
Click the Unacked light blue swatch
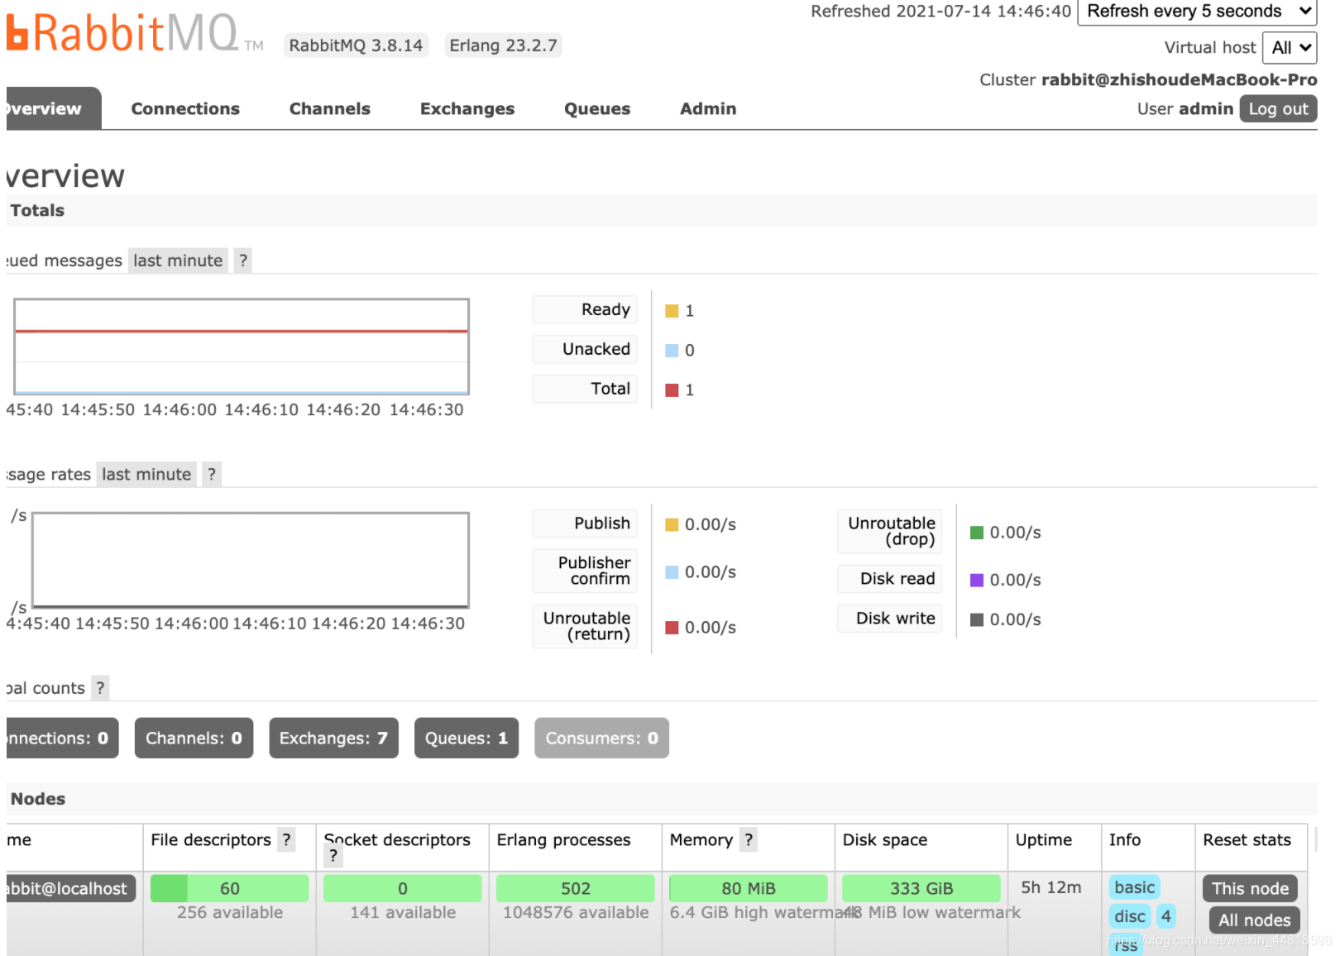tap(672, 351)
